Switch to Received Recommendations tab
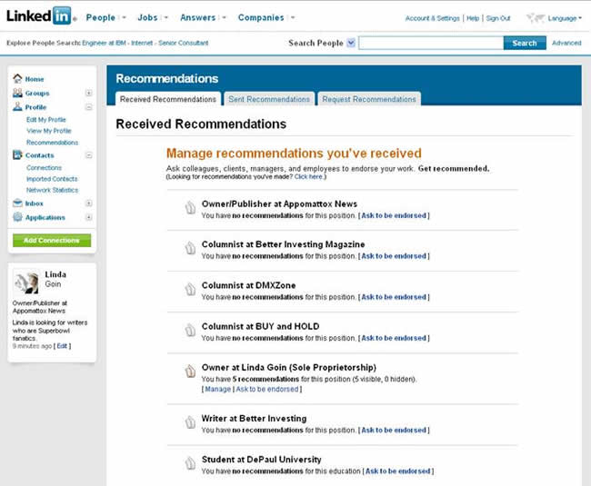Screen dimensions: 591x486 [x=168, y=99]
